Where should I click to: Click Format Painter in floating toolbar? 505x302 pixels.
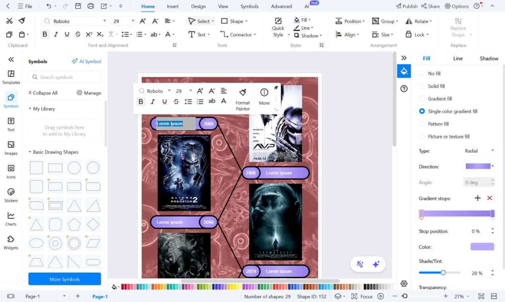pos(243,99)
